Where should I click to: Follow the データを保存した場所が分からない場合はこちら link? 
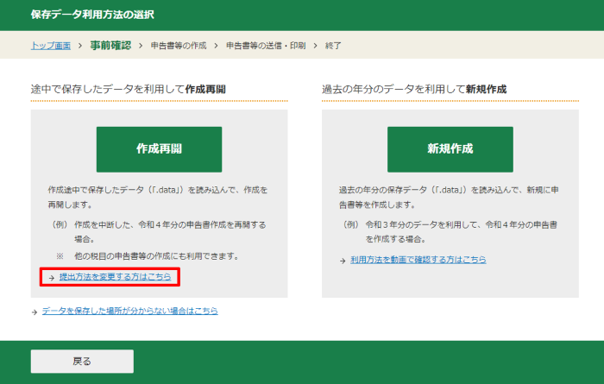129,311
